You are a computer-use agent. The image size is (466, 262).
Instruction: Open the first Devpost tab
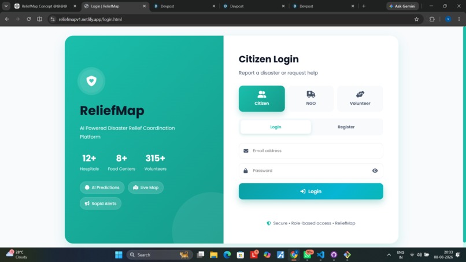click(184, 6)
